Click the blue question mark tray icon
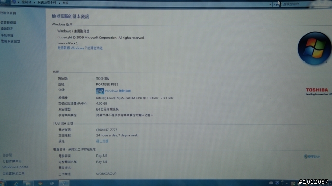 point(276,183)
